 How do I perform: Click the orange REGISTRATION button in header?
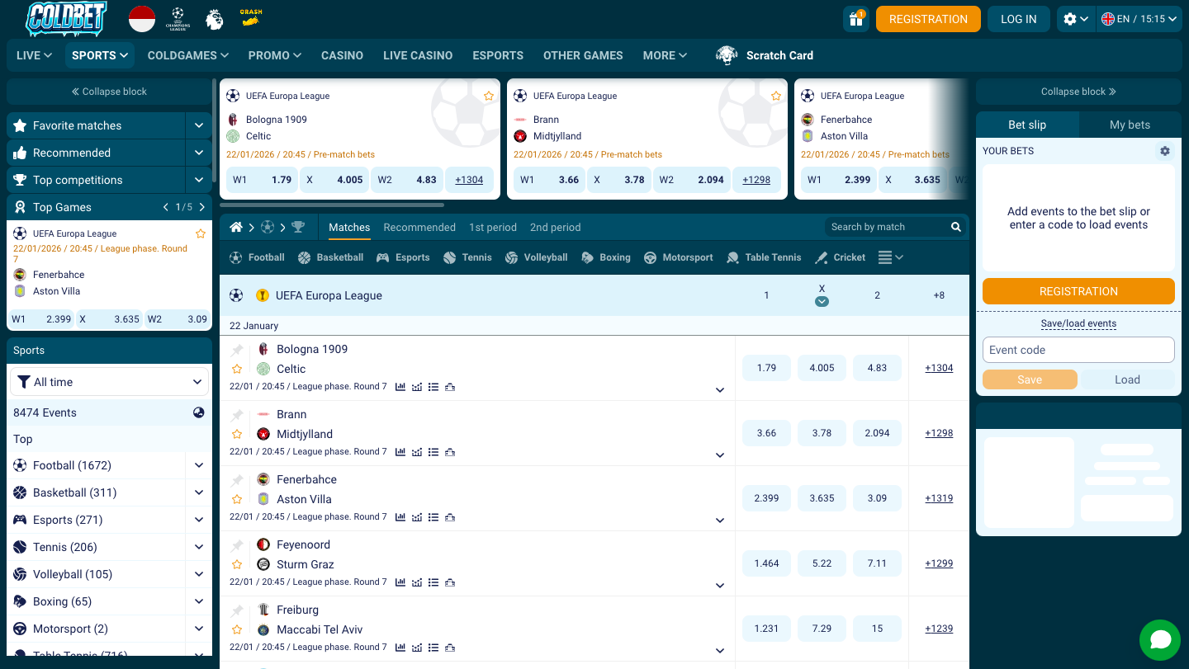coord(928,19)
